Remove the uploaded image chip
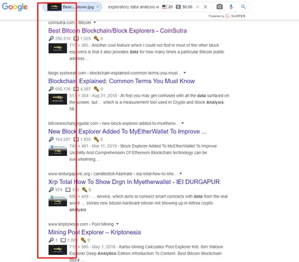The width and height of the screenshot is (299, 262). (x=97, y=7)
